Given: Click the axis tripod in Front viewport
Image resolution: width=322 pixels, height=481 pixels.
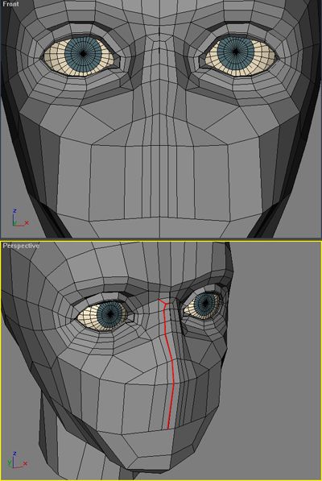Looking at the screenshot, I should click(20, 218).
